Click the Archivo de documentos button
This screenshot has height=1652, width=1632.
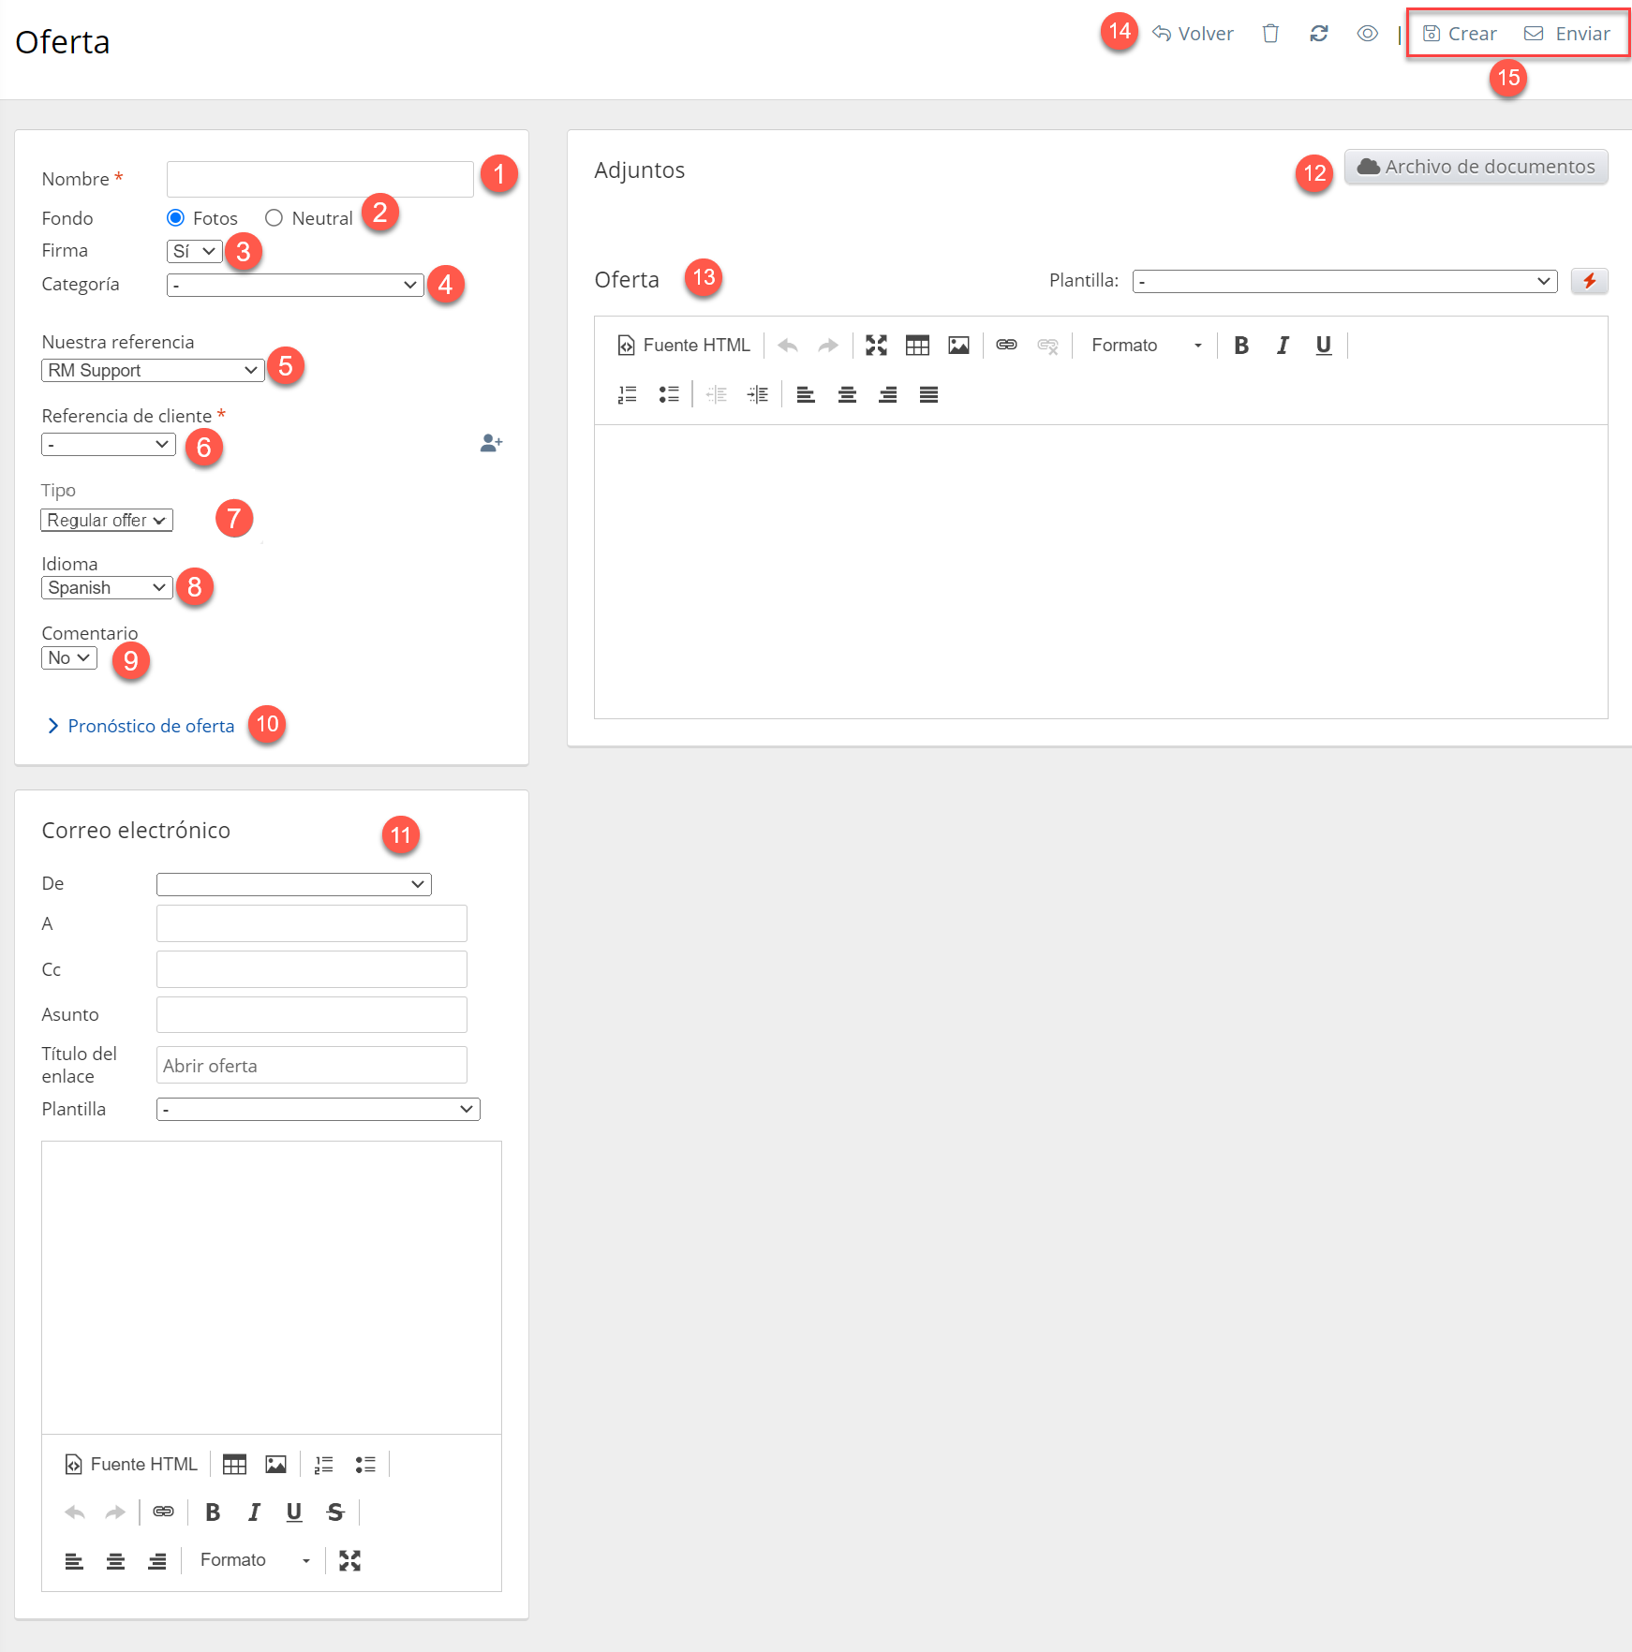pos(1476,167)
